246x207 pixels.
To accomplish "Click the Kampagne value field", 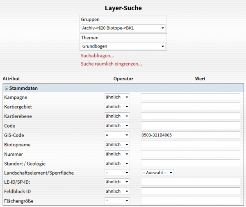I will click(x=190, y=97).
